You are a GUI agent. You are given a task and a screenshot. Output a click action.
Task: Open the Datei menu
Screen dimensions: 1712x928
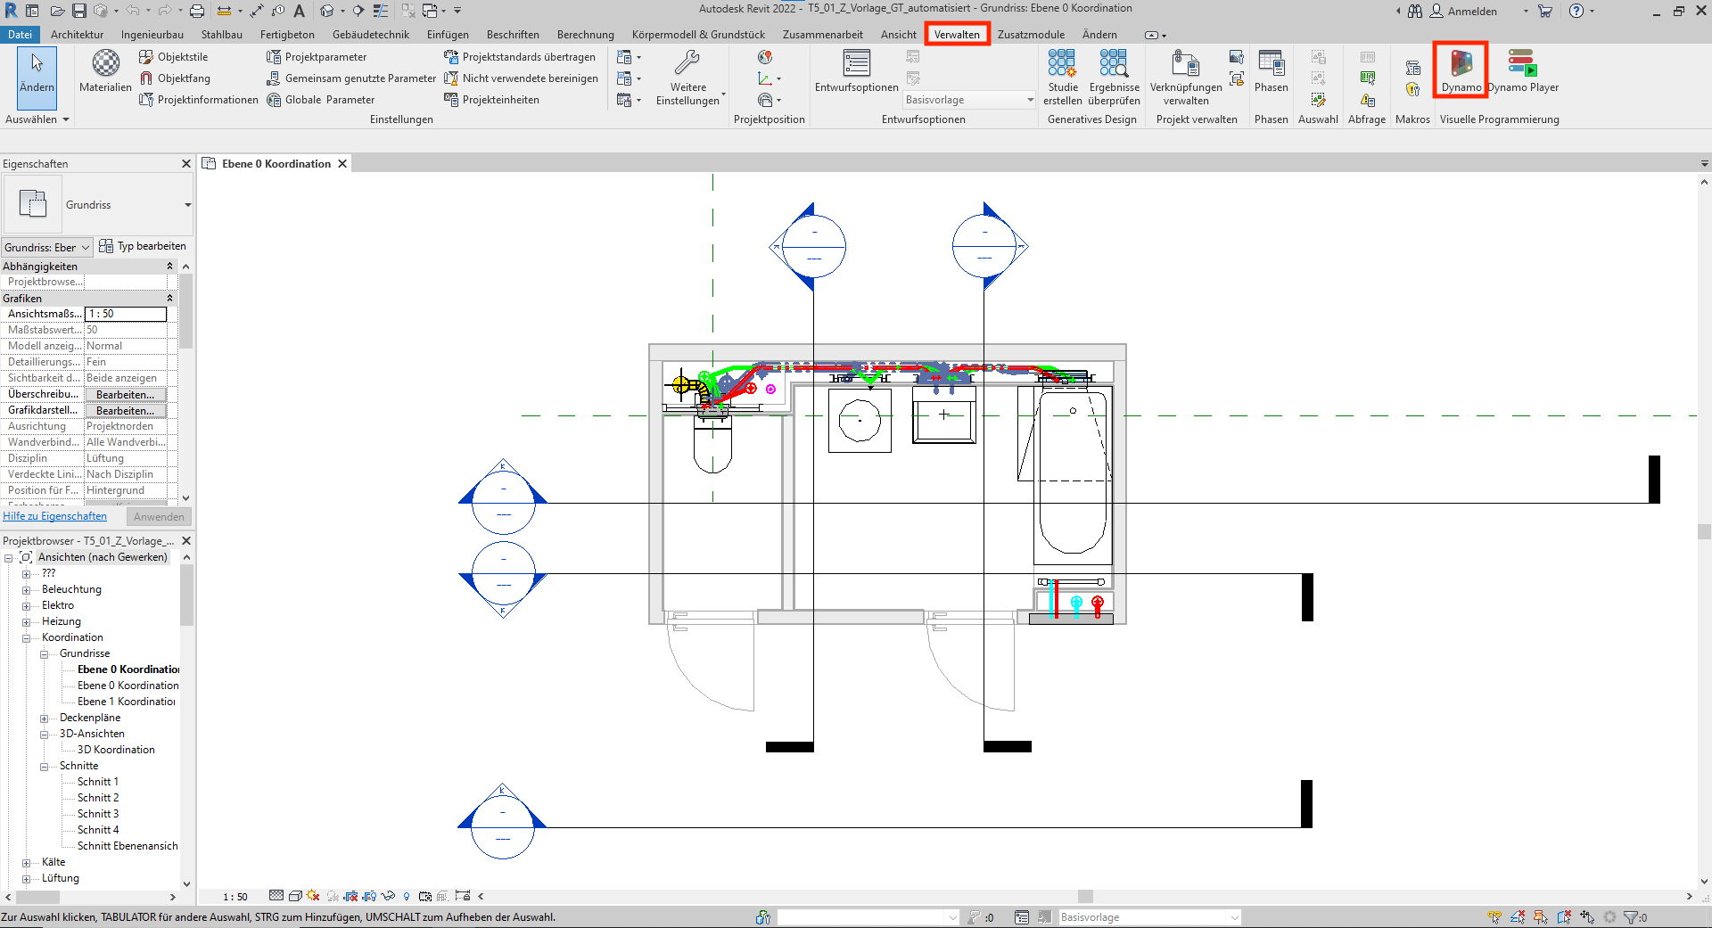19,35
